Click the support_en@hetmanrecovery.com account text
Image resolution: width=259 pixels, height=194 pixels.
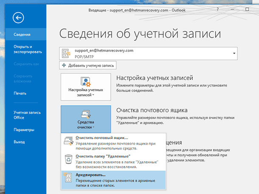tap(104, 51)
